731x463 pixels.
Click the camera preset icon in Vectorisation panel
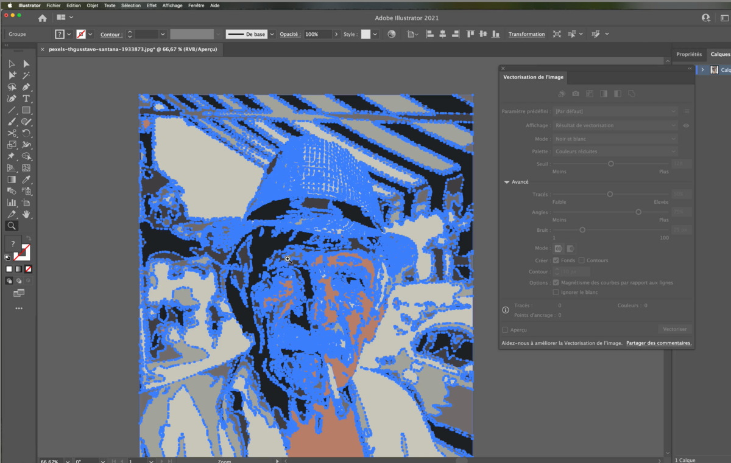(576, 94)
